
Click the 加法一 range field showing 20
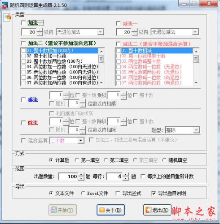[x=29, y=32]
